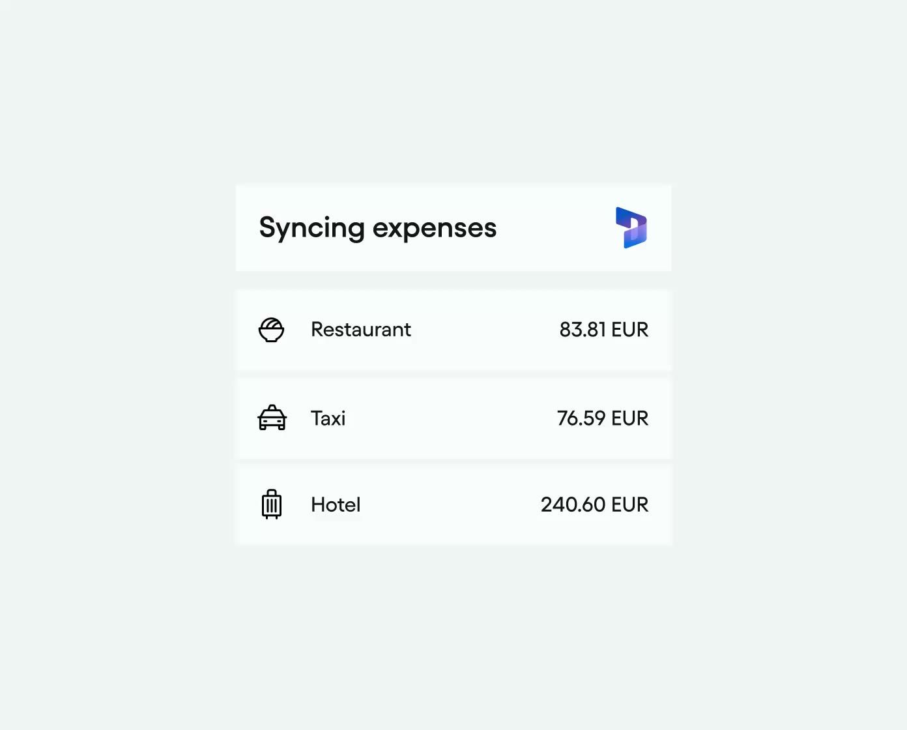Select the Taxi category label
Image resolution: width=907 pixels, height=730 pixels.
(x=328, y=418)
